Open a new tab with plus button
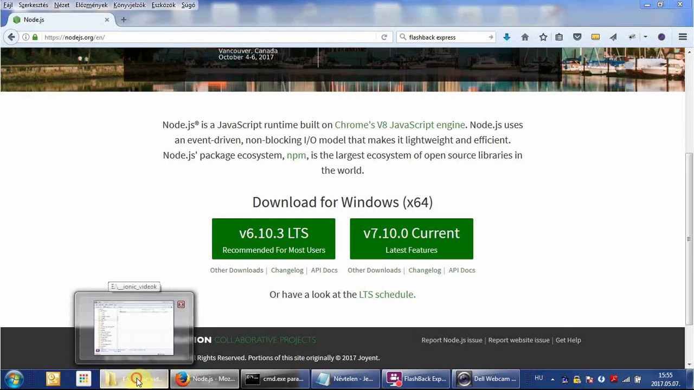694x390 pixels. click(124, 19)
